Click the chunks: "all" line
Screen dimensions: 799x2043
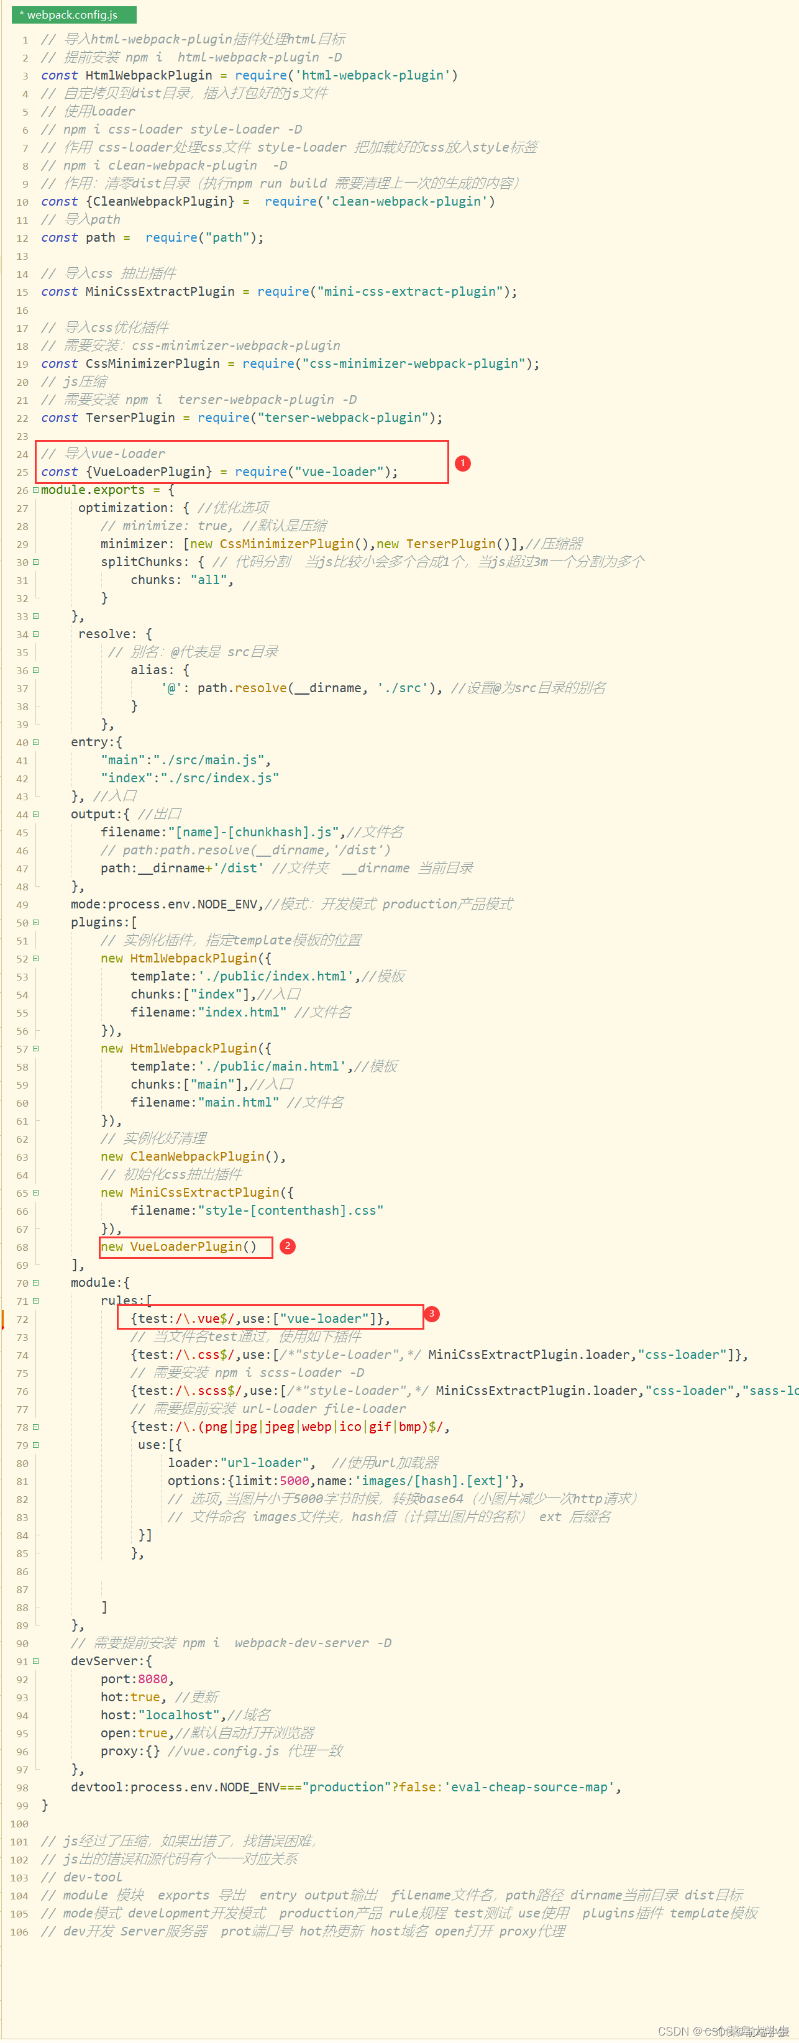[x=182, y=580]
